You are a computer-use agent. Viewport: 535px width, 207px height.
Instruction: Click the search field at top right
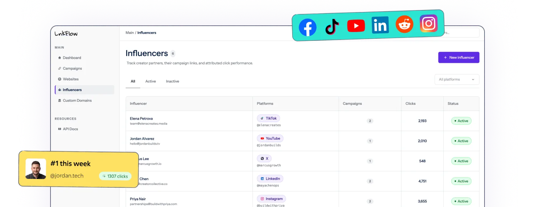461,33
